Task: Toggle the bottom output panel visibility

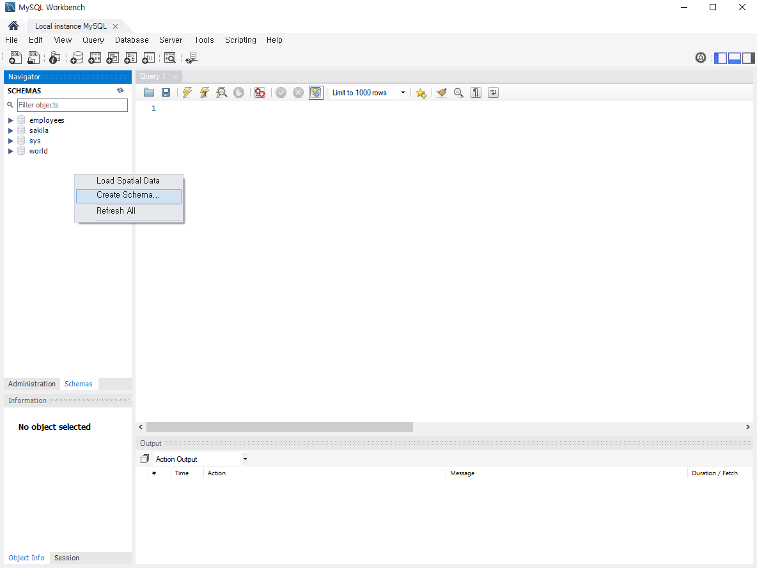Action: tap(735, 58)
